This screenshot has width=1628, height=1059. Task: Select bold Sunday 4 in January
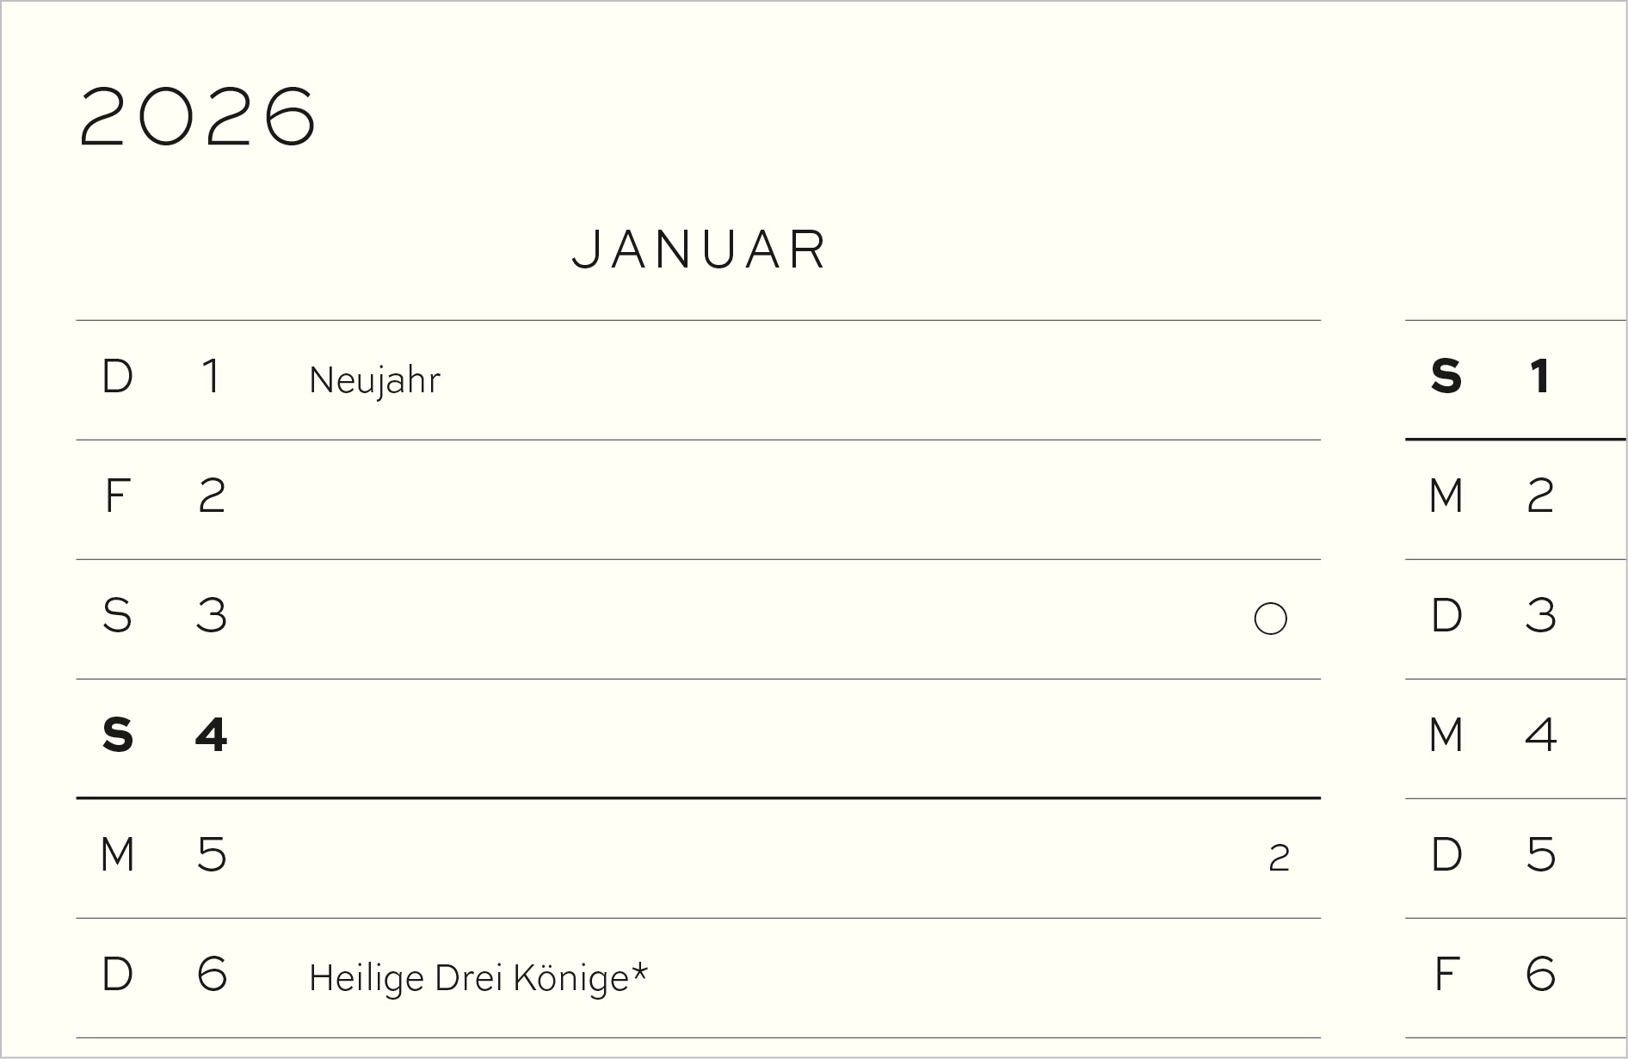click(x=211, y=736)
